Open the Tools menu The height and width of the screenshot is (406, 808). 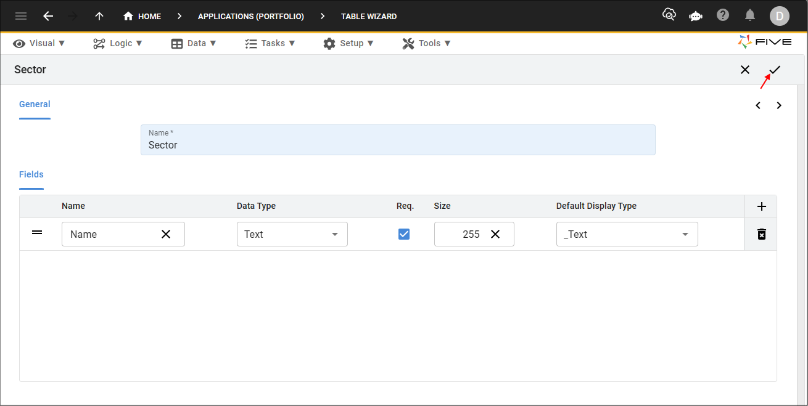click(x=426, y=43)
